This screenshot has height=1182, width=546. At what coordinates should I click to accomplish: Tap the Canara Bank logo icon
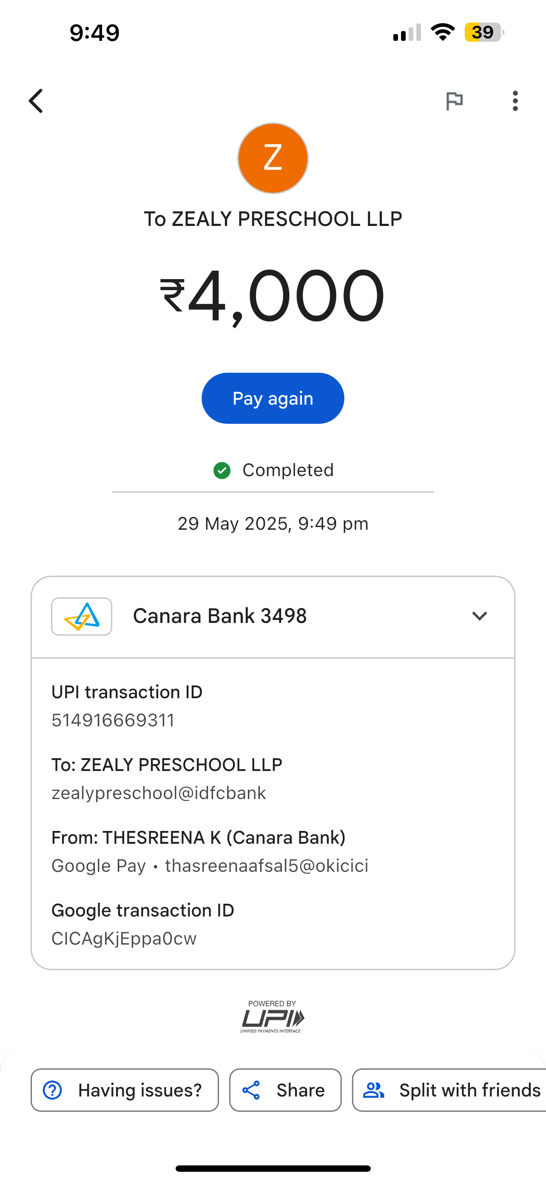[x=82, y=616]
